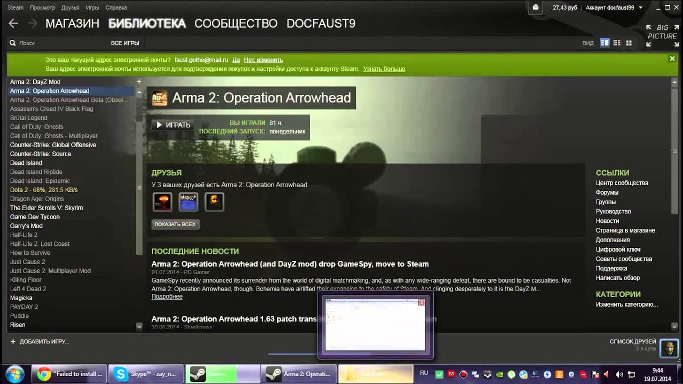This screenshot has width=683, height=384.
Task: Click Изменить категорию link
Action: [x=626, y=305]
